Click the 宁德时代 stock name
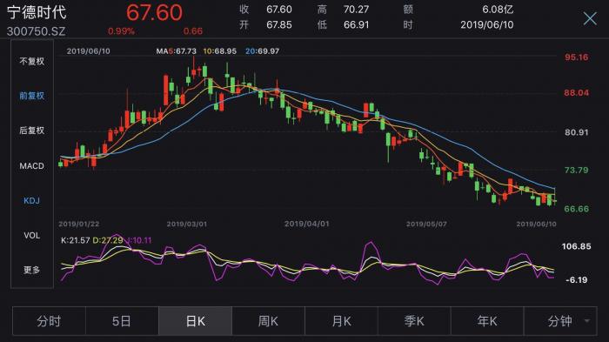The image size is (609, 342). tap(37, 12)
